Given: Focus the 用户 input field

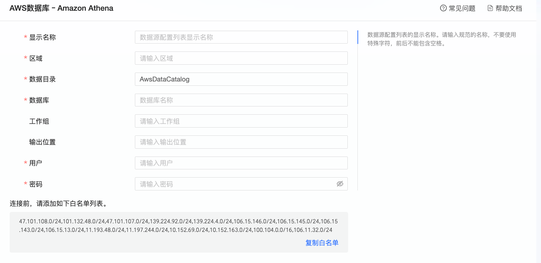Looking at the screenshot, I should coord(241,163).
